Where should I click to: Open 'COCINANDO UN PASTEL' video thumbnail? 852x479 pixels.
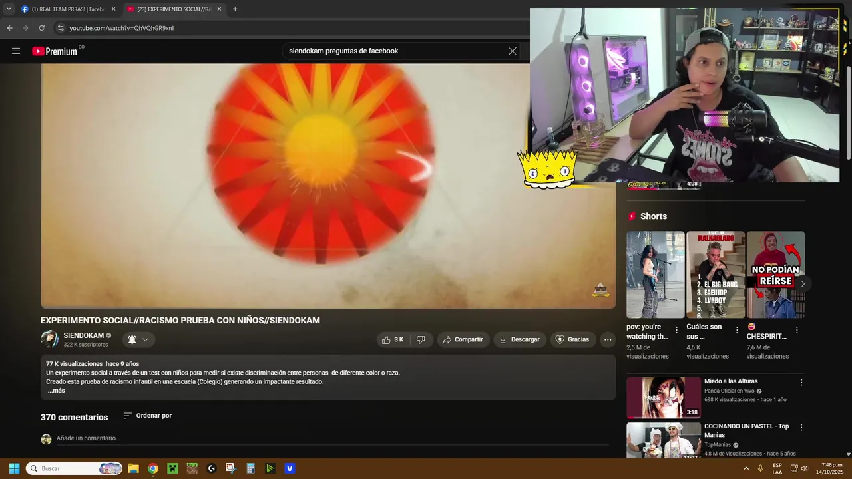663,440
